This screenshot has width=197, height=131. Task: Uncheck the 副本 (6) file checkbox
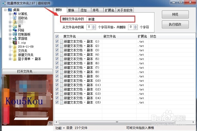pyautogui.click(x=57, y=63)
